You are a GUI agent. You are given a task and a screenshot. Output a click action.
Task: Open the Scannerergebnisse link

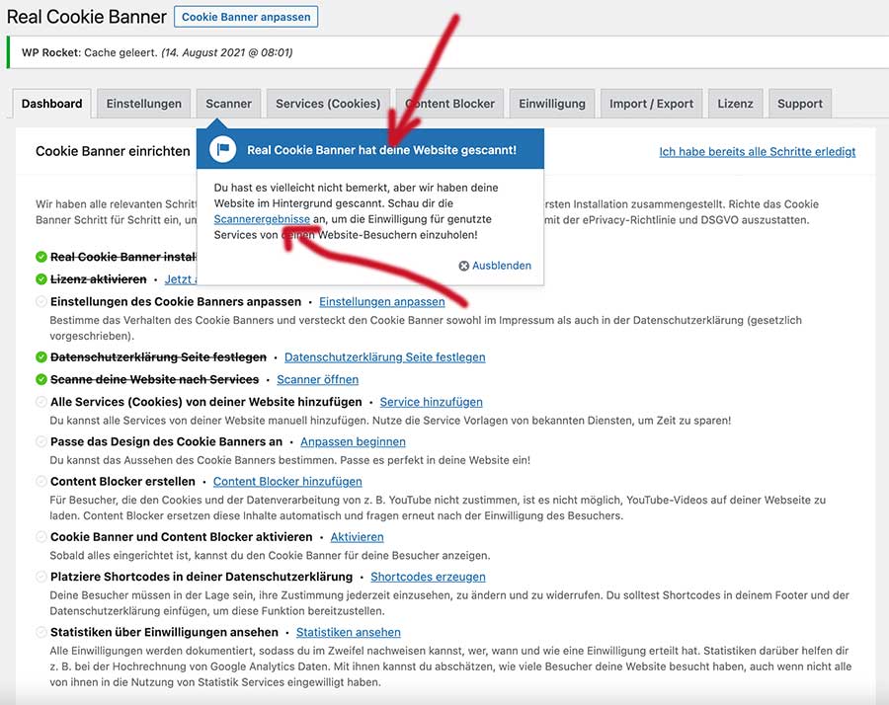262,219
